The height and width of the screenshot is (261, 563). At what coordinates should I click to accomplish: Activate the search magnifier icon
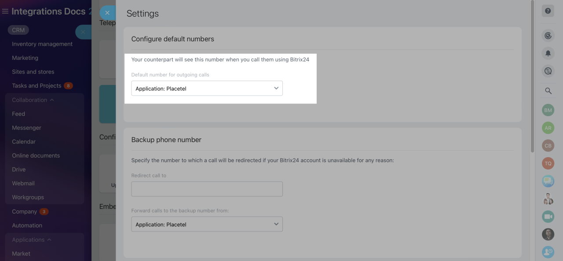(x=548, y=91)
